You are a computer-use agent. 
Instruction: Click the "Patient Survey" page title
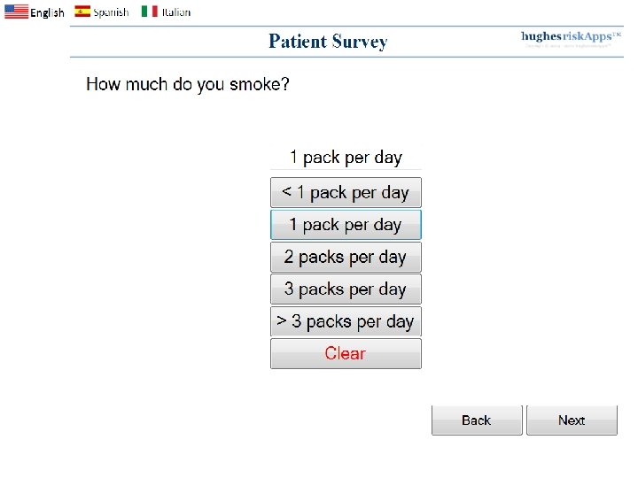(328, 42)
